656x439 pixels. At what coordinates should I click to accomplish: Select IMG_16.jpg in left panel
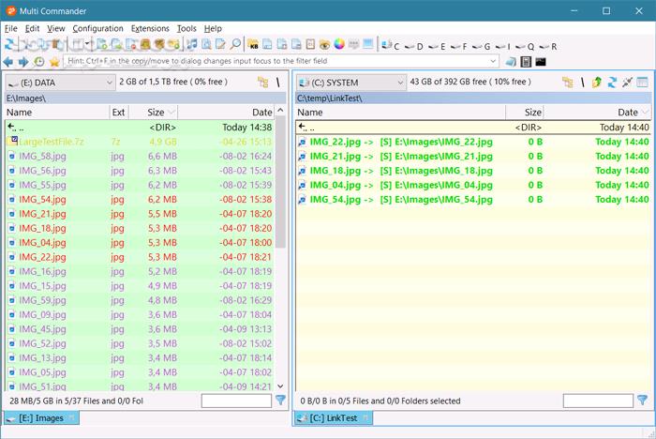(x=140, y=271)
